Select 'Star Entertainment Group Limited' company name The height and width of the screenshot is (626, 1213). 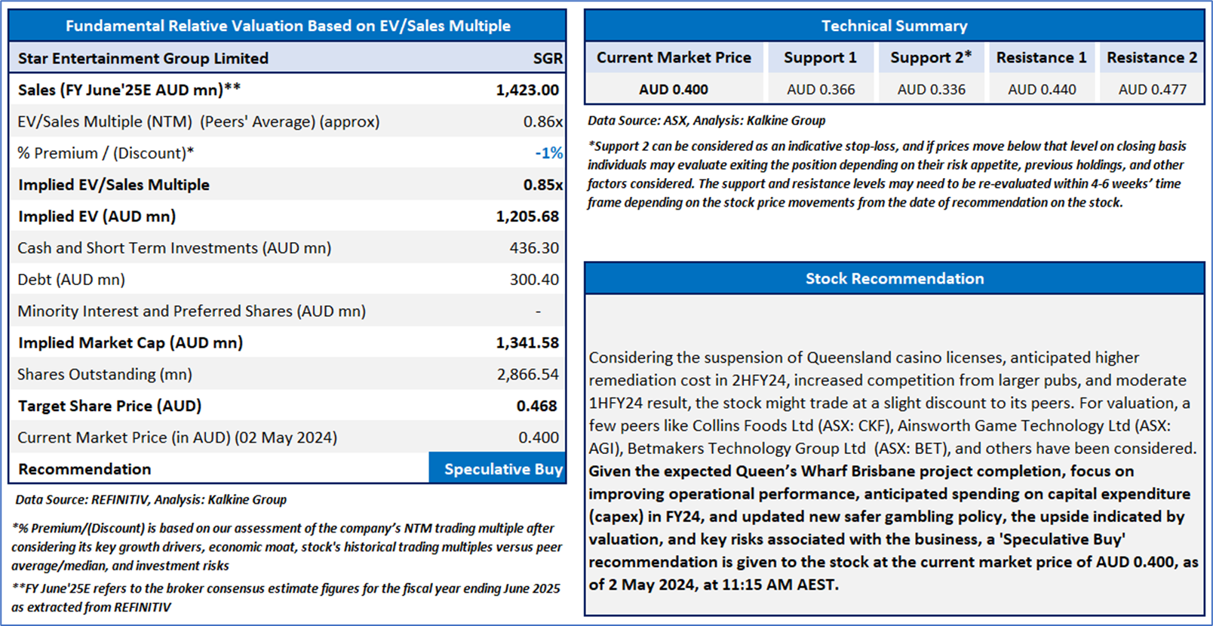tap(143, 58)
